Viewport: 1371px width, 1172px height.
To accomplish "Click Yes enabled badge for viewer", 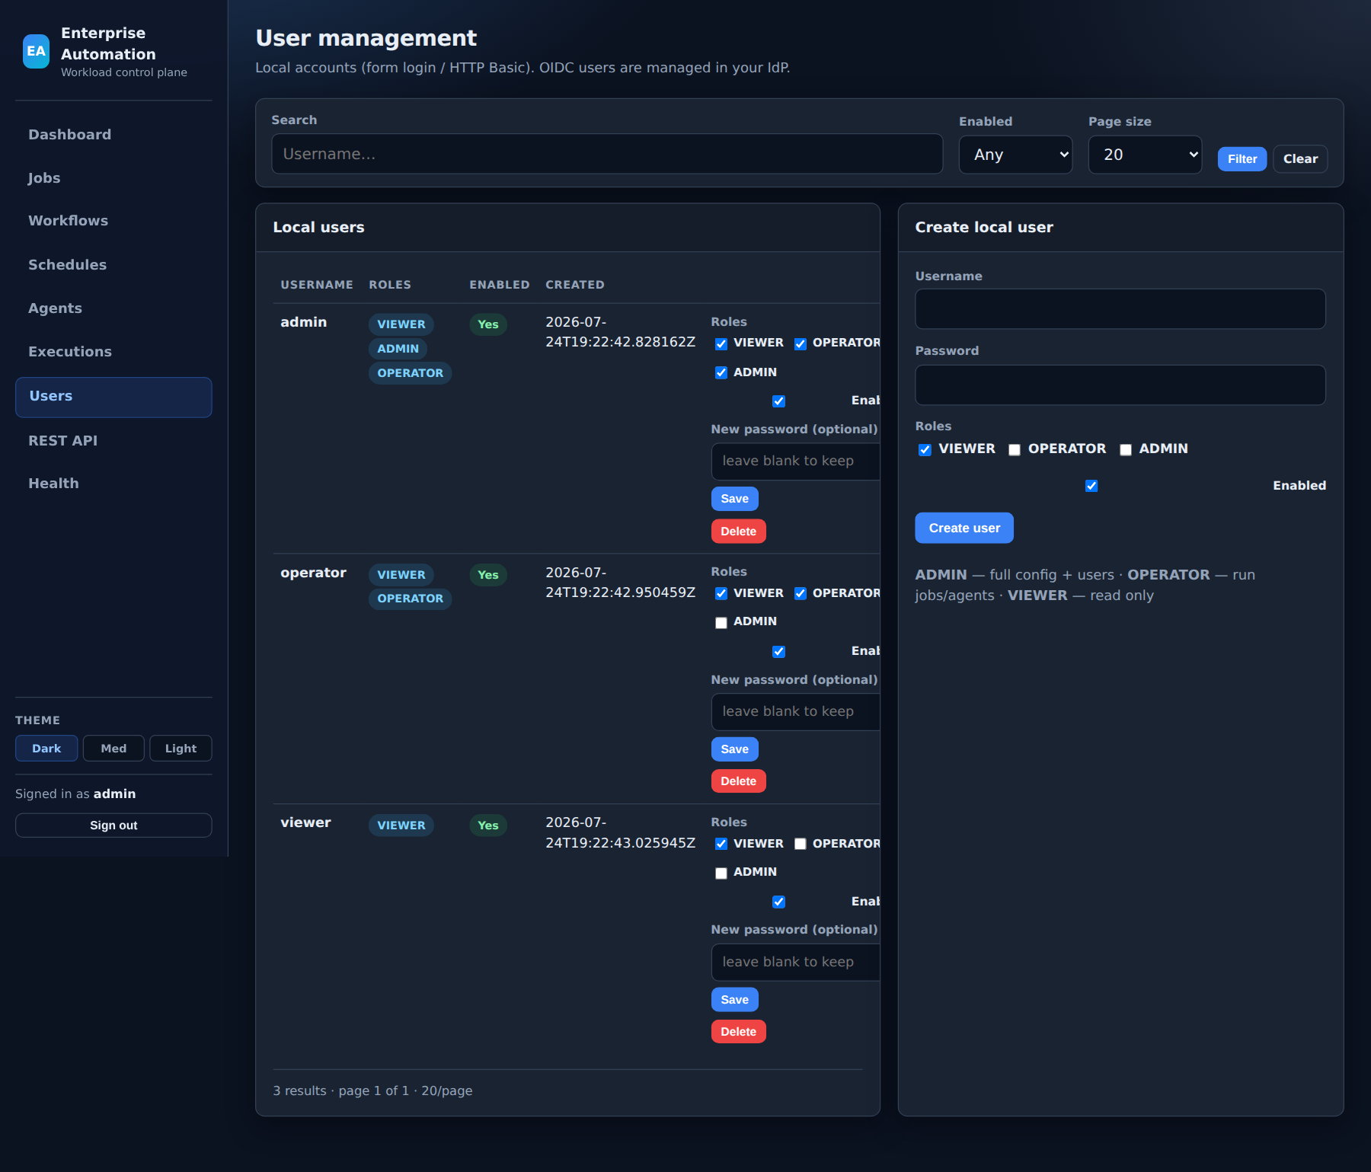I will (488, 826).
